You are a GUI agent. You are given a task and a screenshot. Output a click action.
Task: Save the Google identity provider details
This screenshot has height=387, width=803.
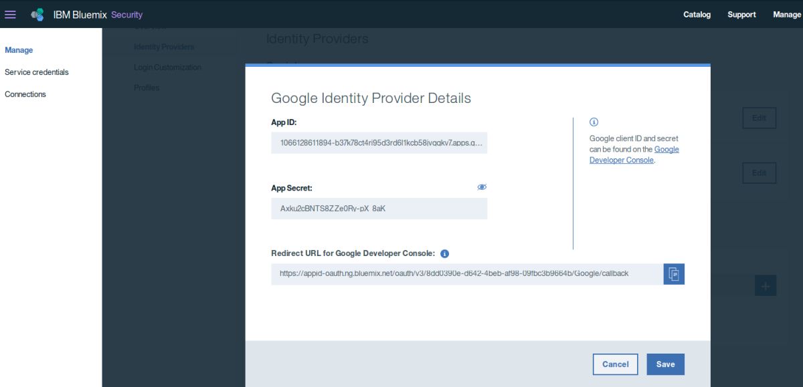(x=666, y=364)
